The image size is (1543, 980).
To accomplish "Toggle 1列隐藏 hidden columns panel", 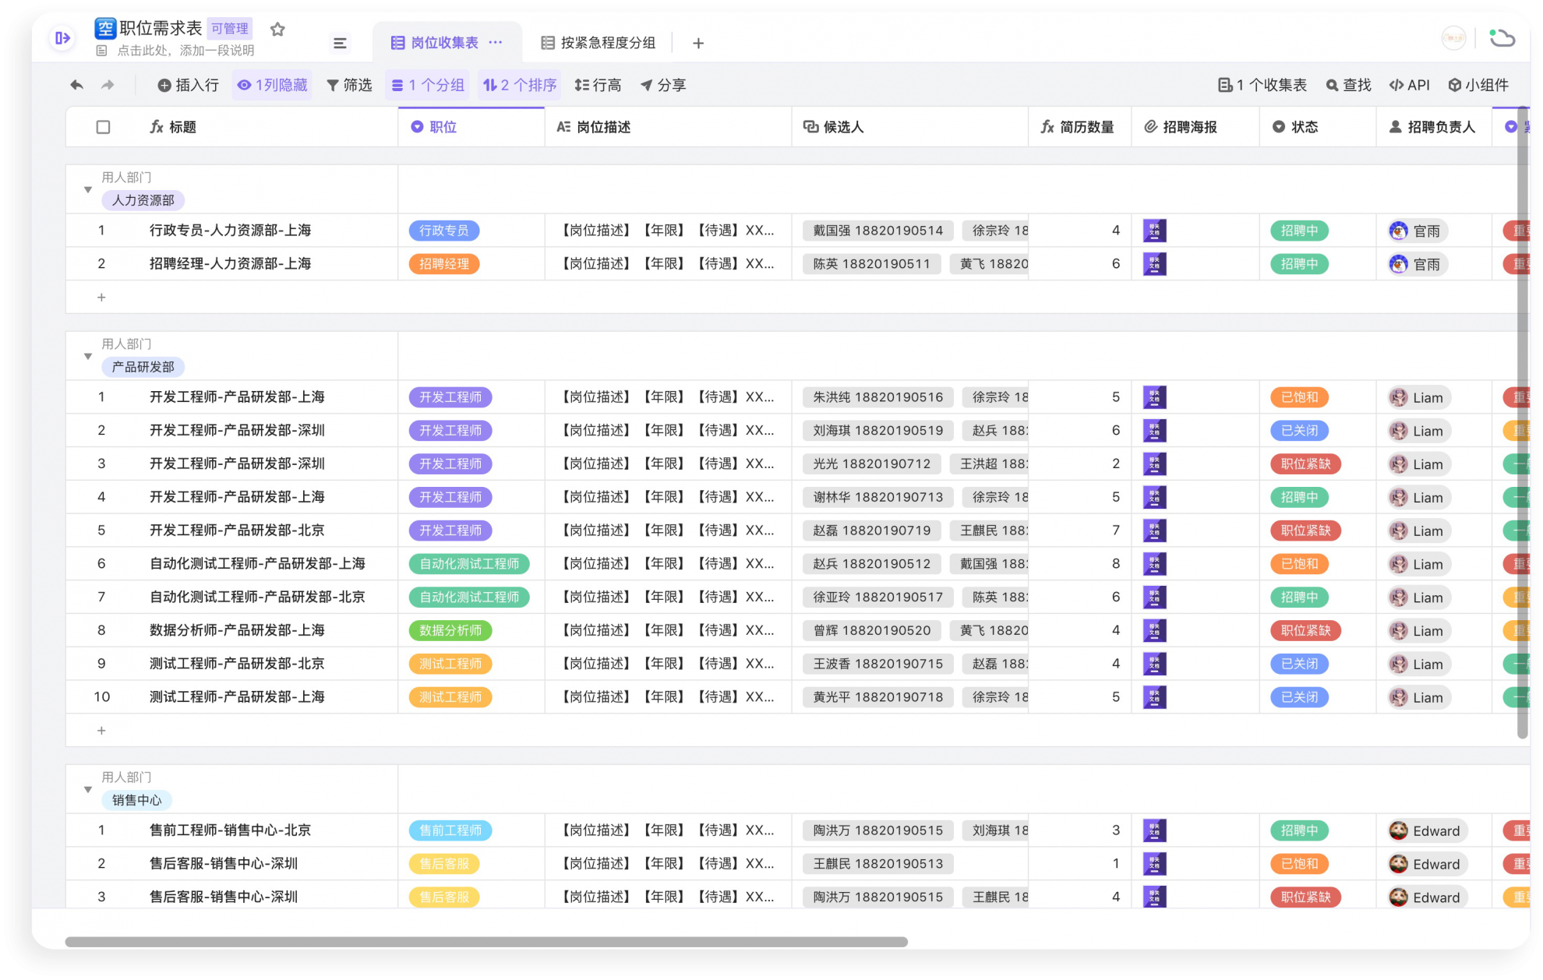I will tap(272, 85).
